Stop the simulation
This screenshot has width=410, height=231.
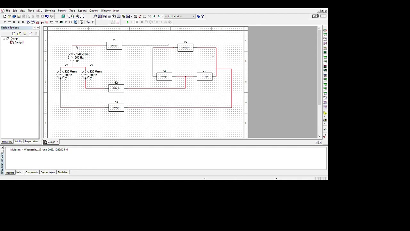click(137, 22)
